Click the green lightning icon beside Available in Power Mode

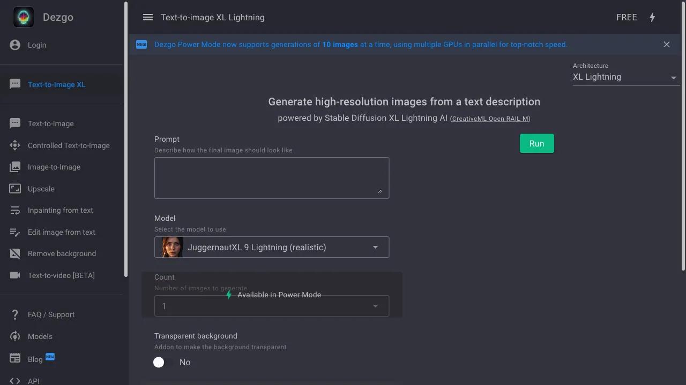229,295
